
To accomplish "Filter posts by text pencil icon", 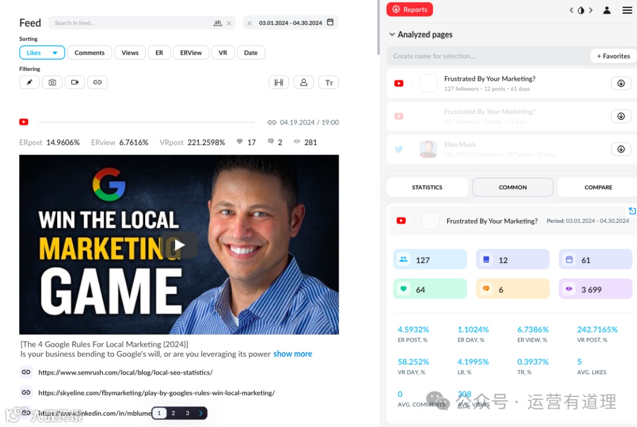I will (x=29, y=82).
